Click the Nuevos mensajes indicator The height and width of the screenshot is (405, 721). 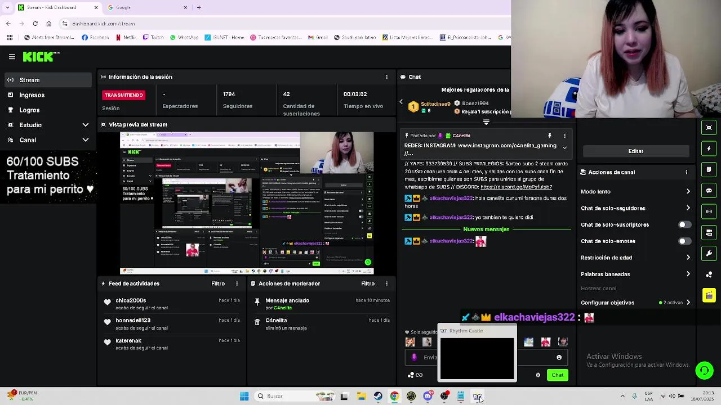486,229
